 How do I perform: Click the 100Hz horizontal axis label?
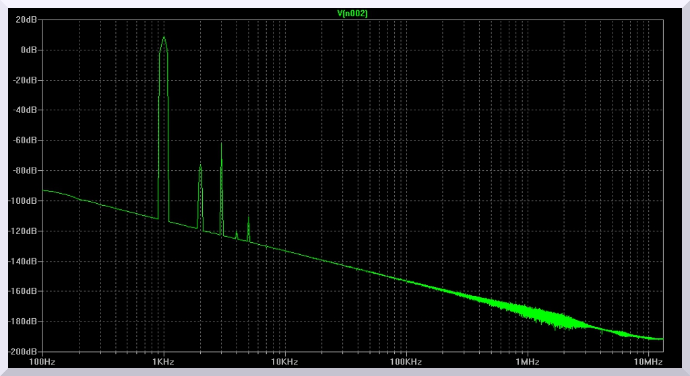(x=42, y=363)
